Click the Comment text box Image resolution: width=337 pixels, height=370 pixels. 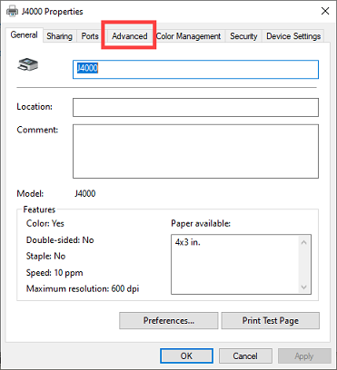195,151
